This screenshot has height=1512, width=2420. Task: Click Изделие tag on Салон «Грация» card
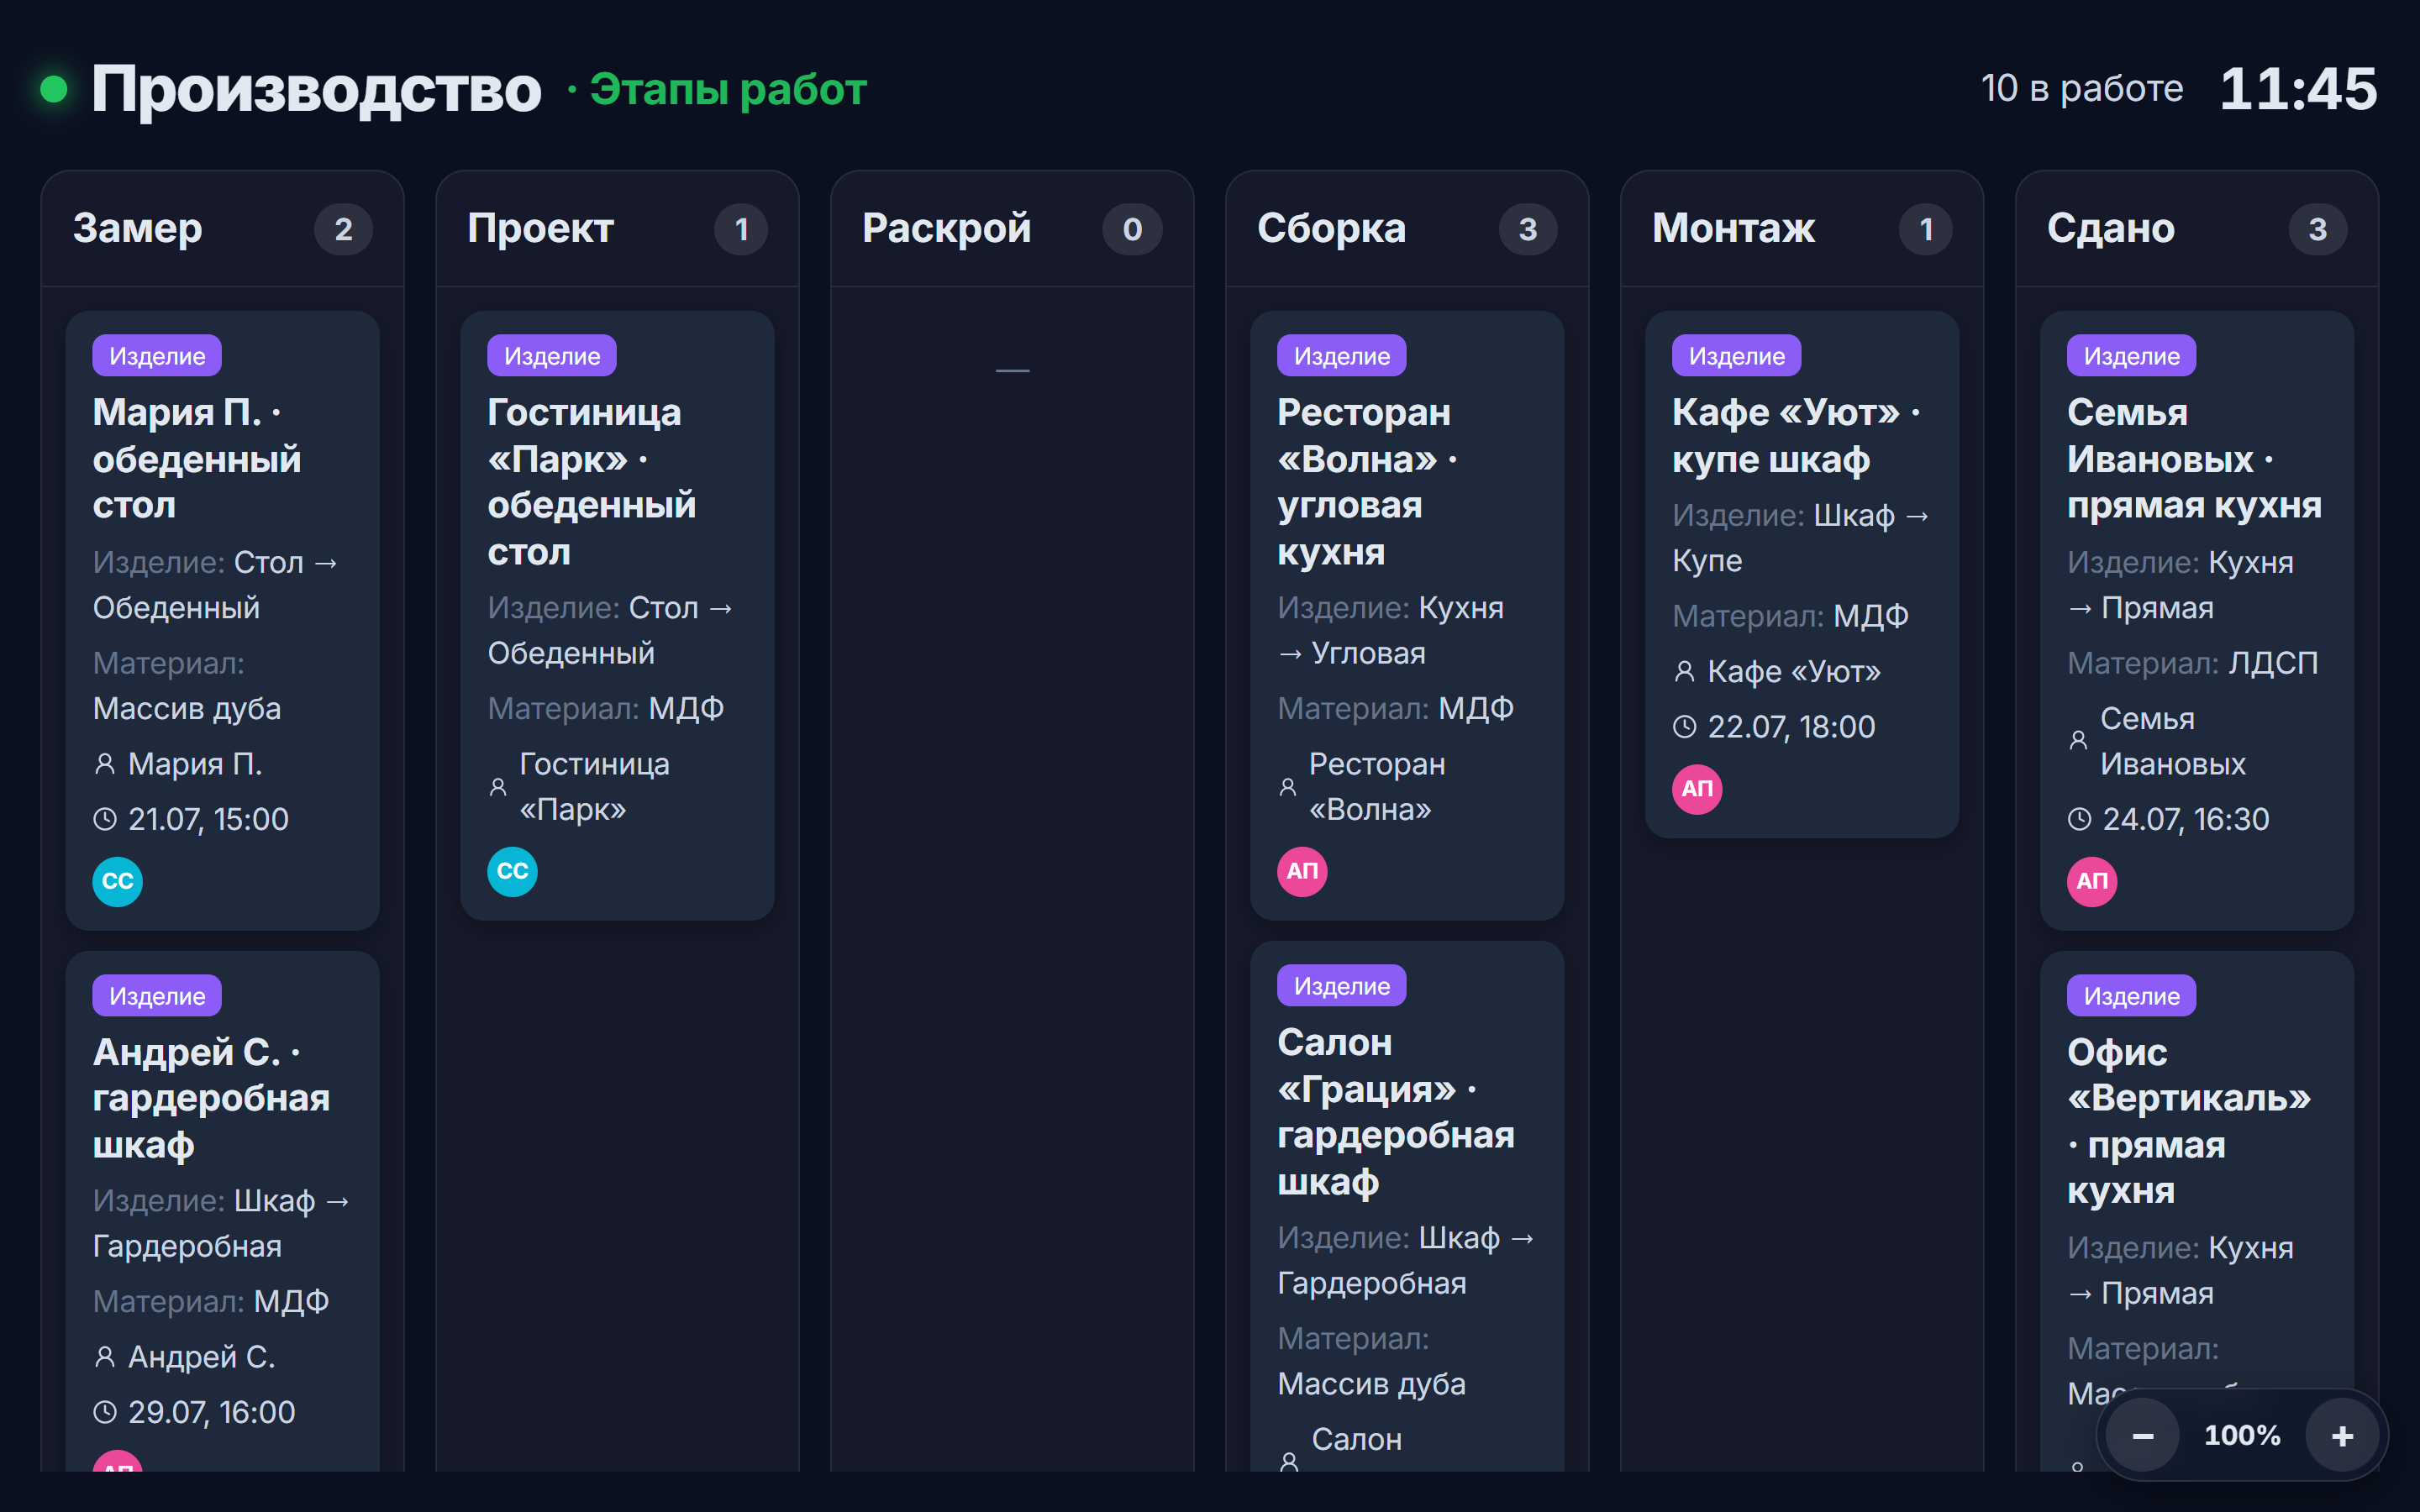tap(1341, 986)
